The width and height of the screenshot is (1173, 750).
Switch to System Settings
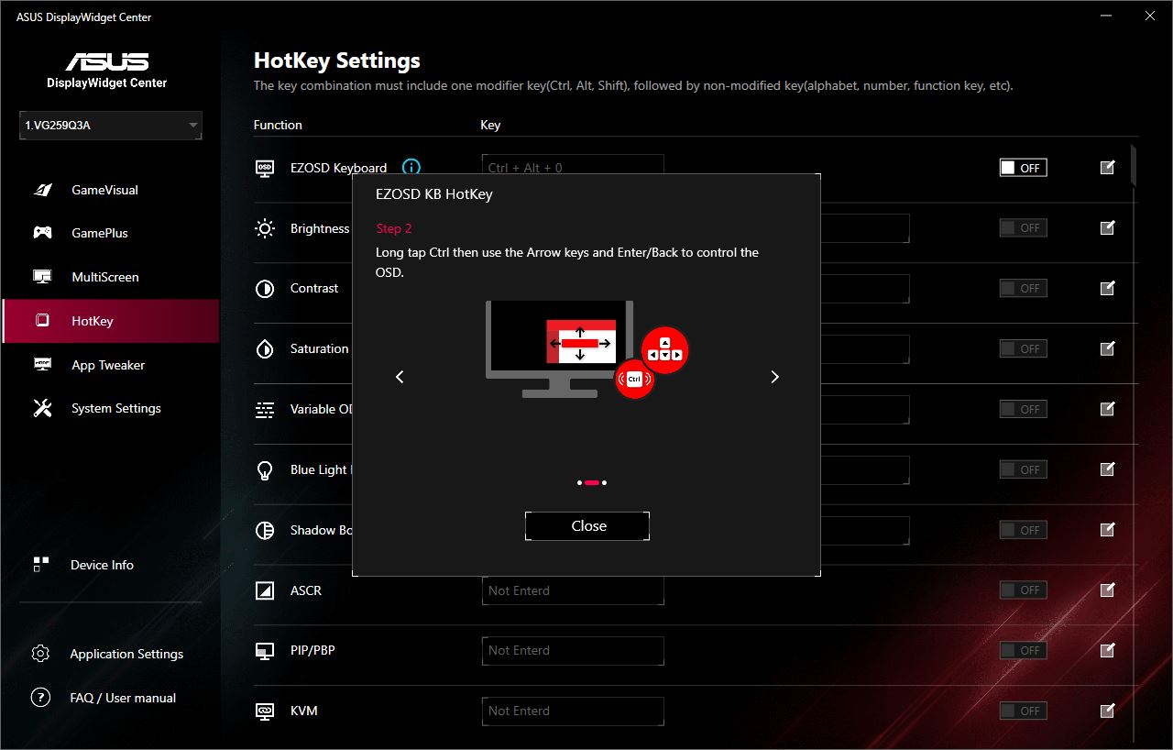[110, 408]
